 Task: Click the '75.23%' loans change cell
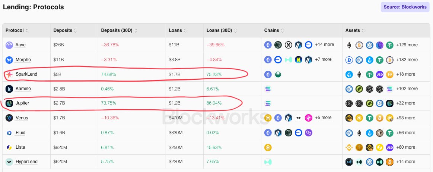coord(214,75)
